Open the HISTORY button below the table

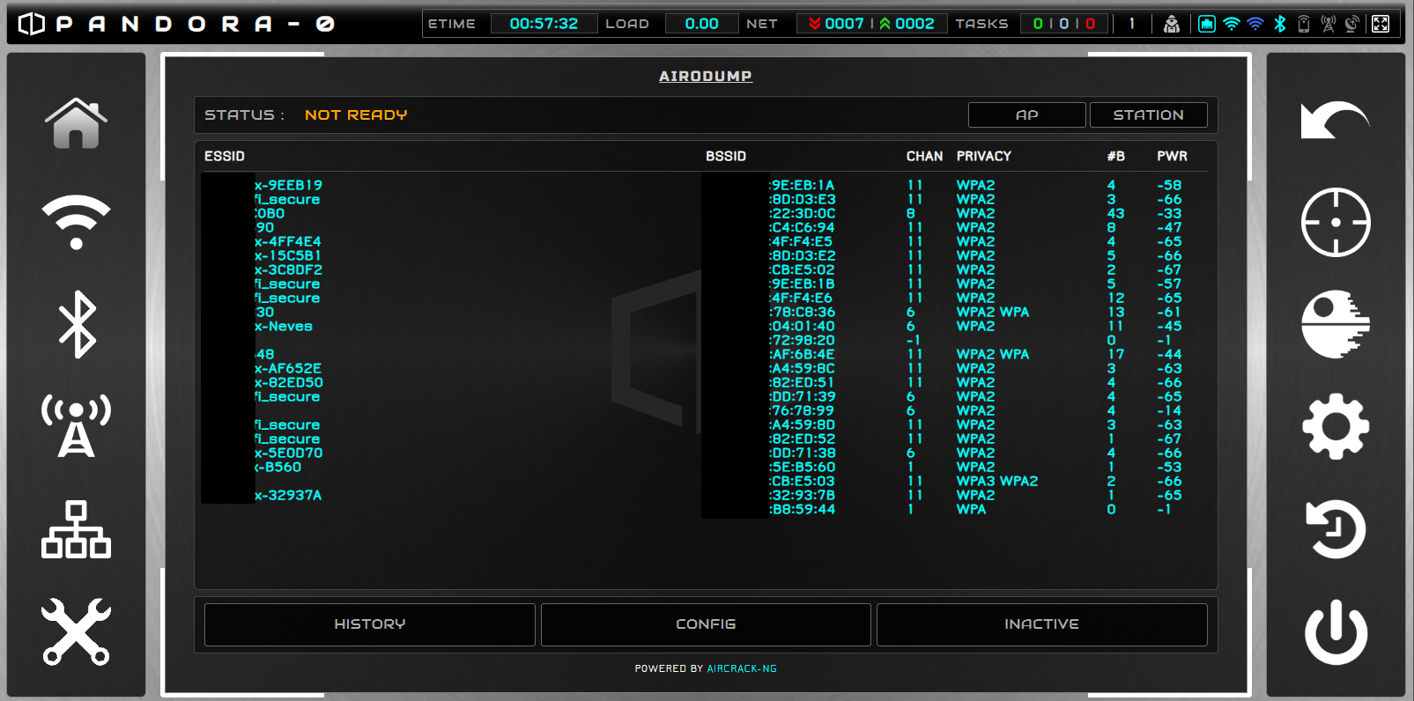pyautogui.click(x=370, y=624)
